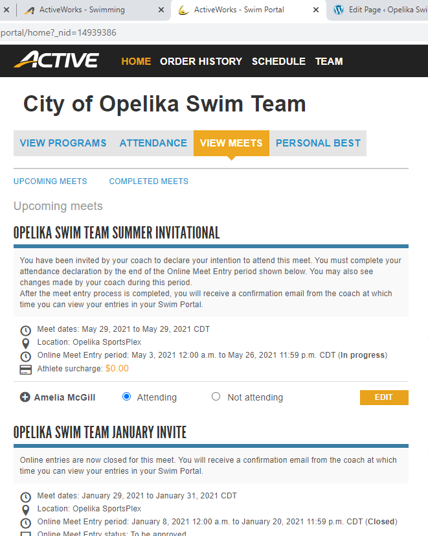Select the Attending radio button
Viewport: 428px width, 536px height.
[127, 397]
